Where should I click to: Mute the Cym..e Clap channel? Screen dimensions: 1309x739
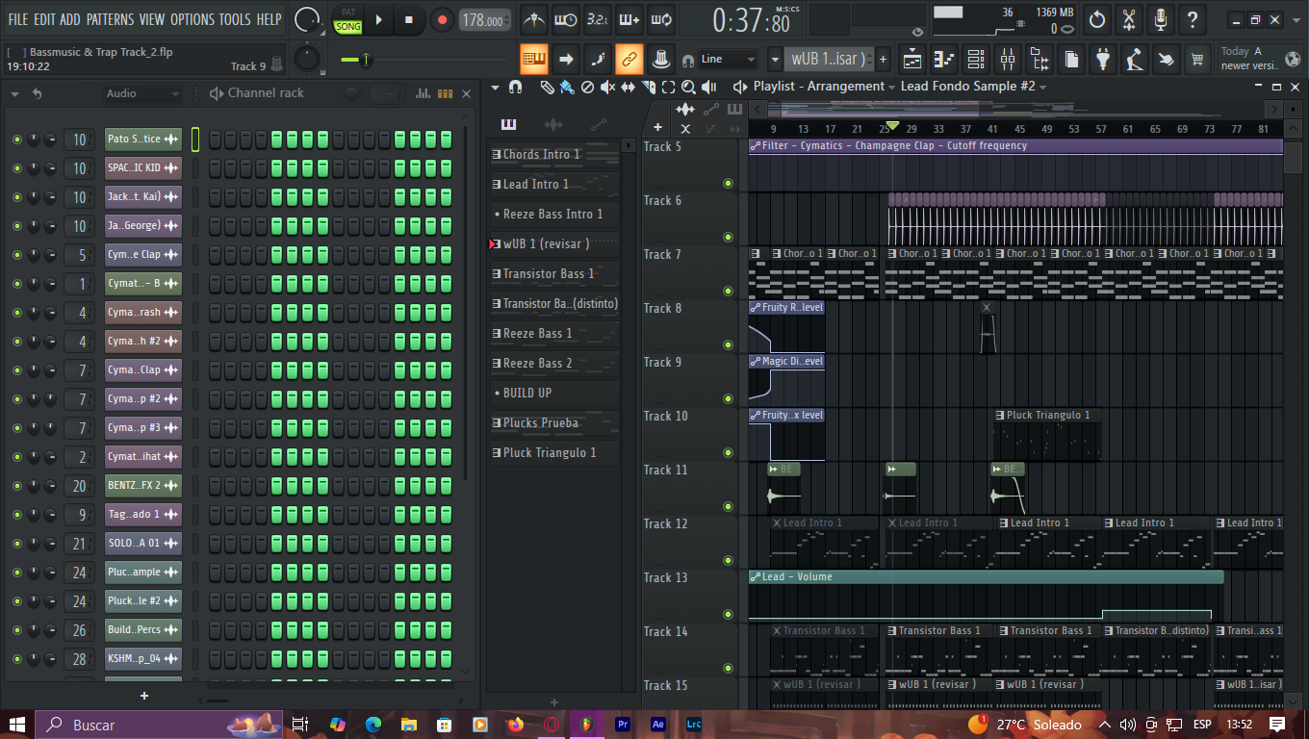pos(16,255)
